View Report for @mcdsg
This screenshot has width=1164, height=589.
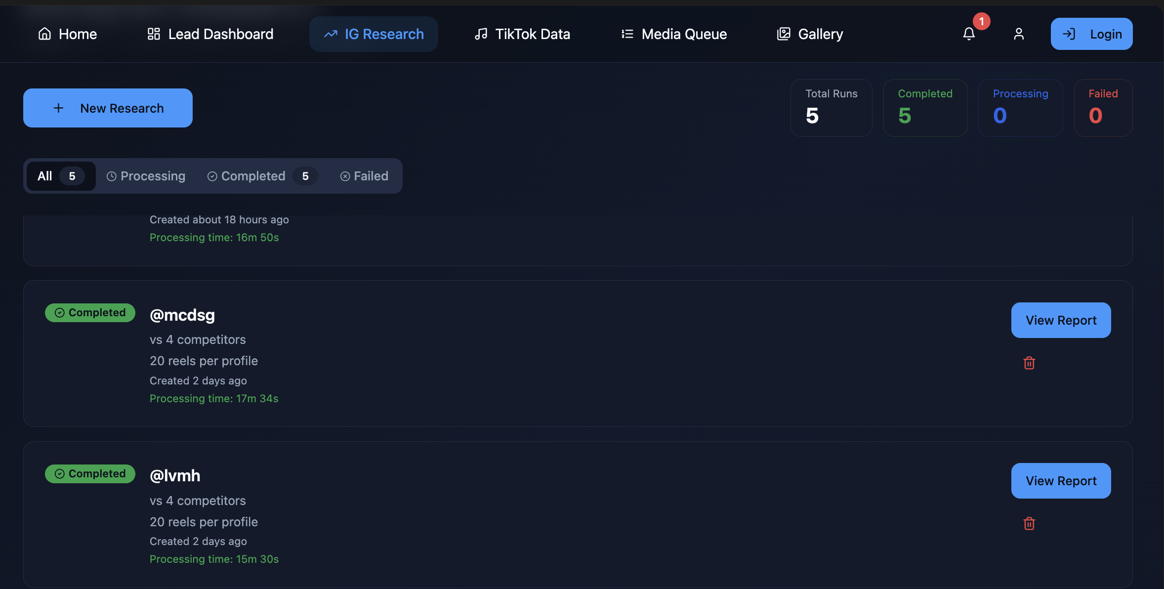coord(1061,320)
